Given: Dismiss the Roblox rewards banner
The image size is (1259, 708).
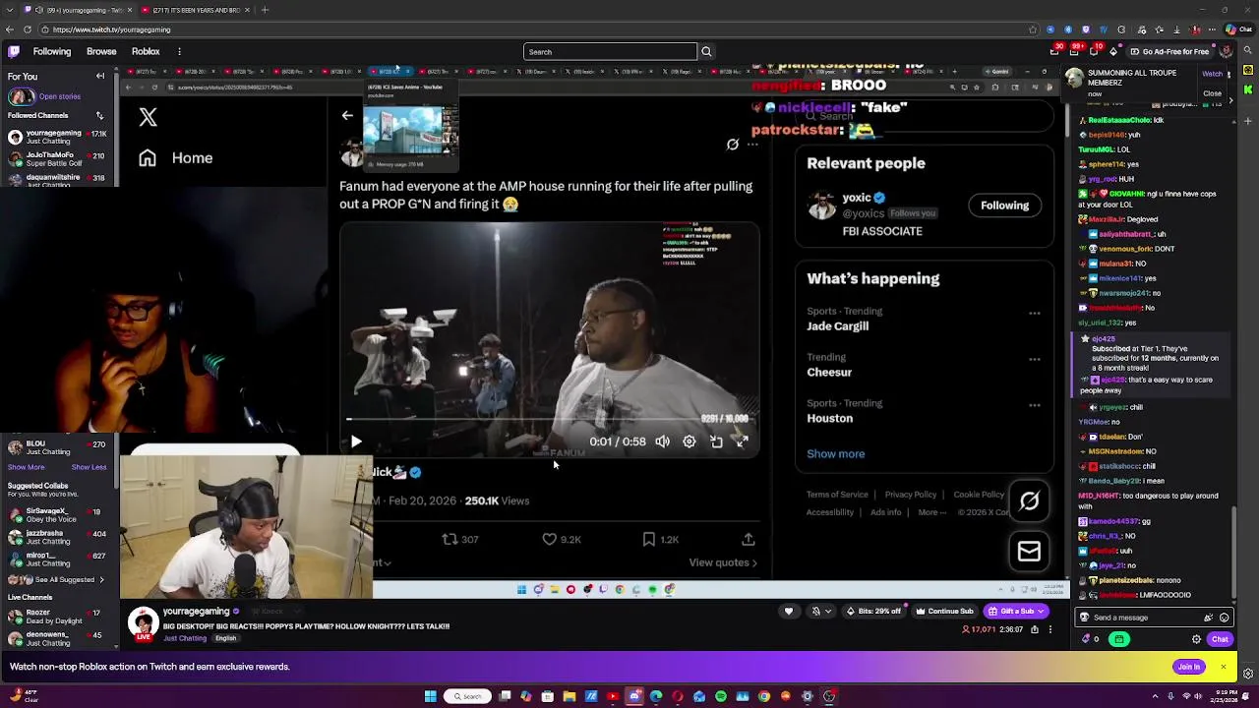Looking at the screenshot, I should point(1223,667).
